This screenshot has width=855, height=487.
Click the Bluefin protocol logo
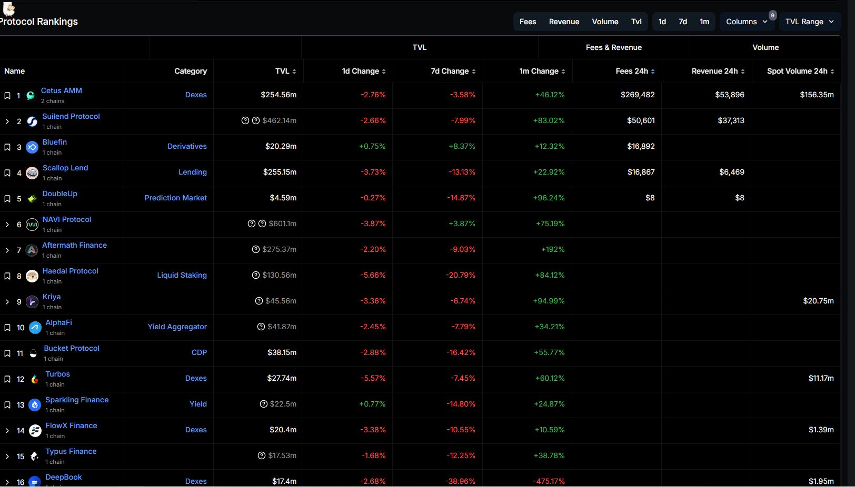[x=32, y=147]
